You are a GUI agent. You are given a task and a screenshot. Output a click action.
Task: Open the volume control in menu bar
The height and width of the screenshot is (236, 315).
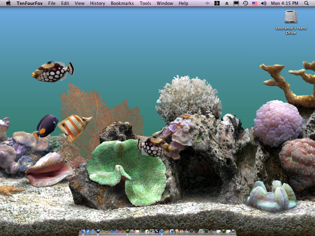pos(264,3)
